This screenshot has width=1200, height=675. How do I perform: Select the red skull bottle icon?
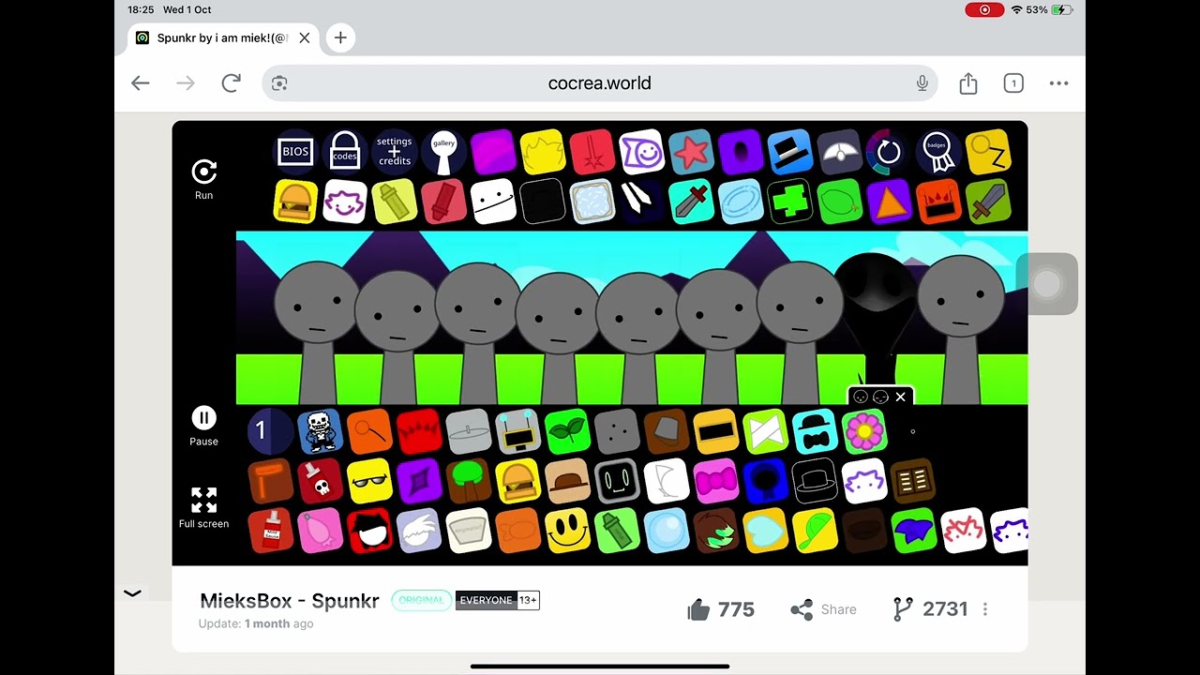320,481
